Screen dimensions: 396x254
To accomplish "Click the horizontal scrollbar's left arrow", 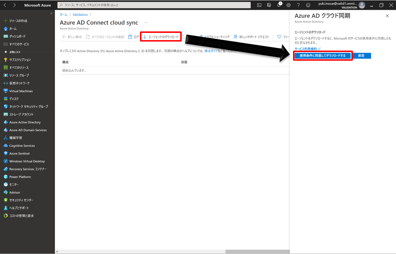I will tap(57, 251).
